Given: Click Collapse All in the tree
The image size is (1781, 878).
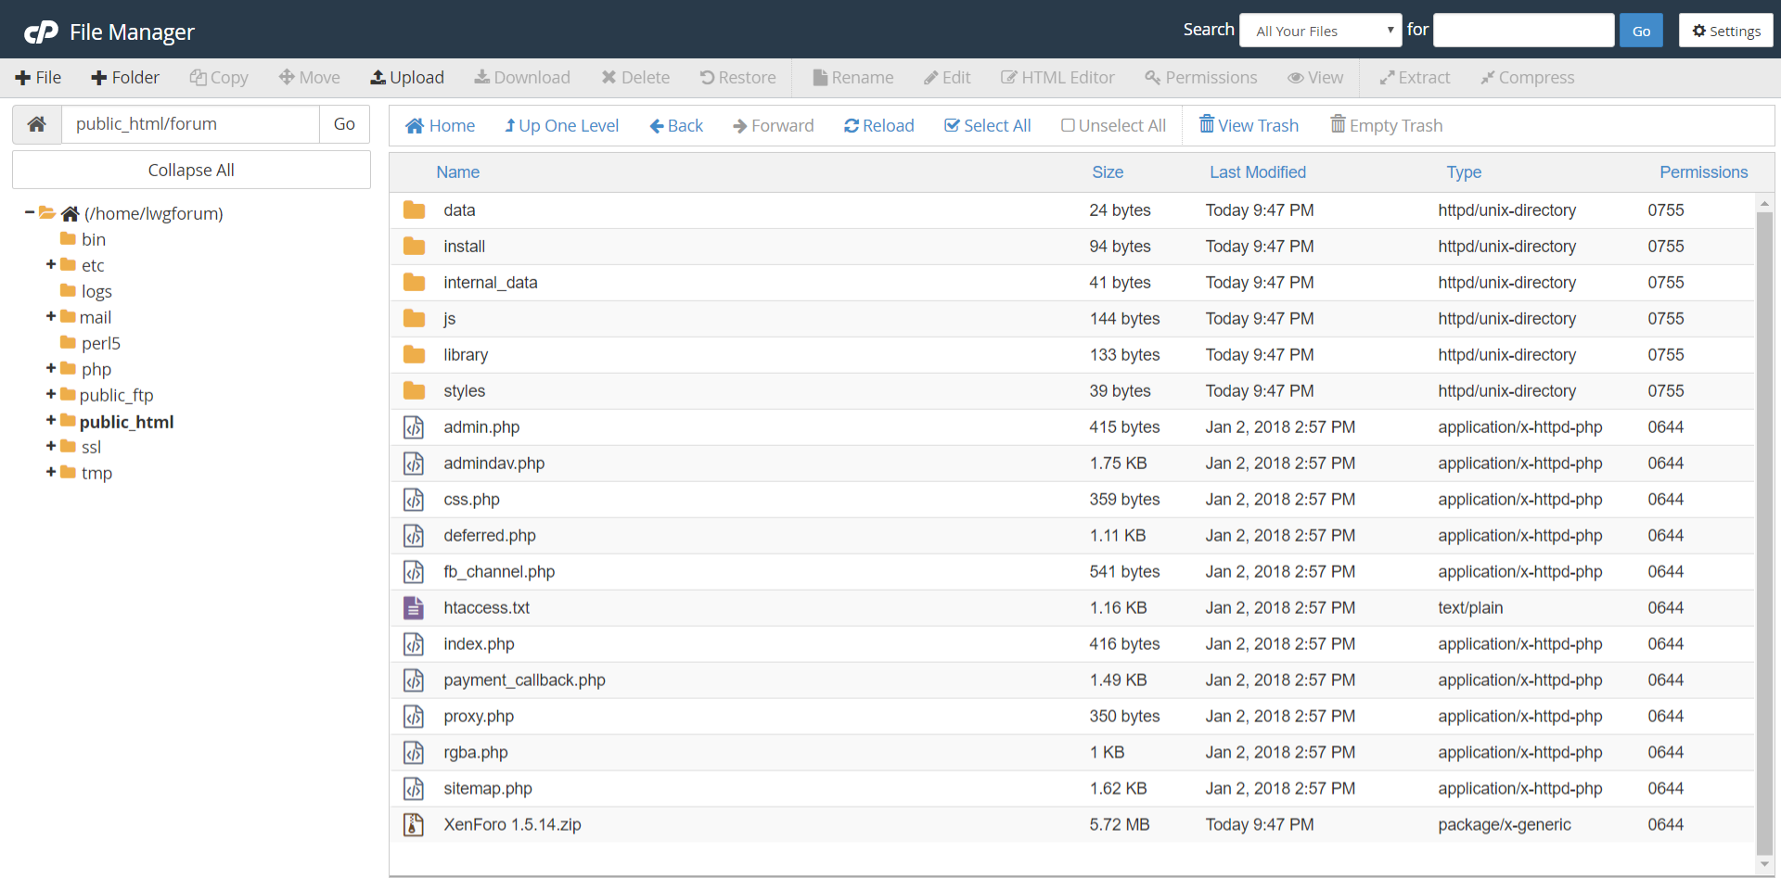Looking at the screenshot, I should point(191,171).
